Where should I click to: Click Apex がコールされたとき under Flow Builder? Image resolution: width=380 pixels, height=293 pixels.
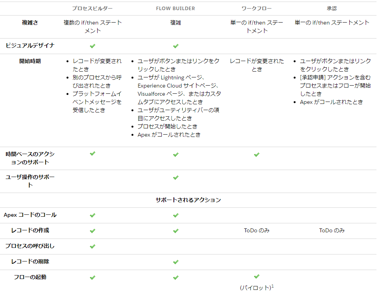(x=169, y=135)
